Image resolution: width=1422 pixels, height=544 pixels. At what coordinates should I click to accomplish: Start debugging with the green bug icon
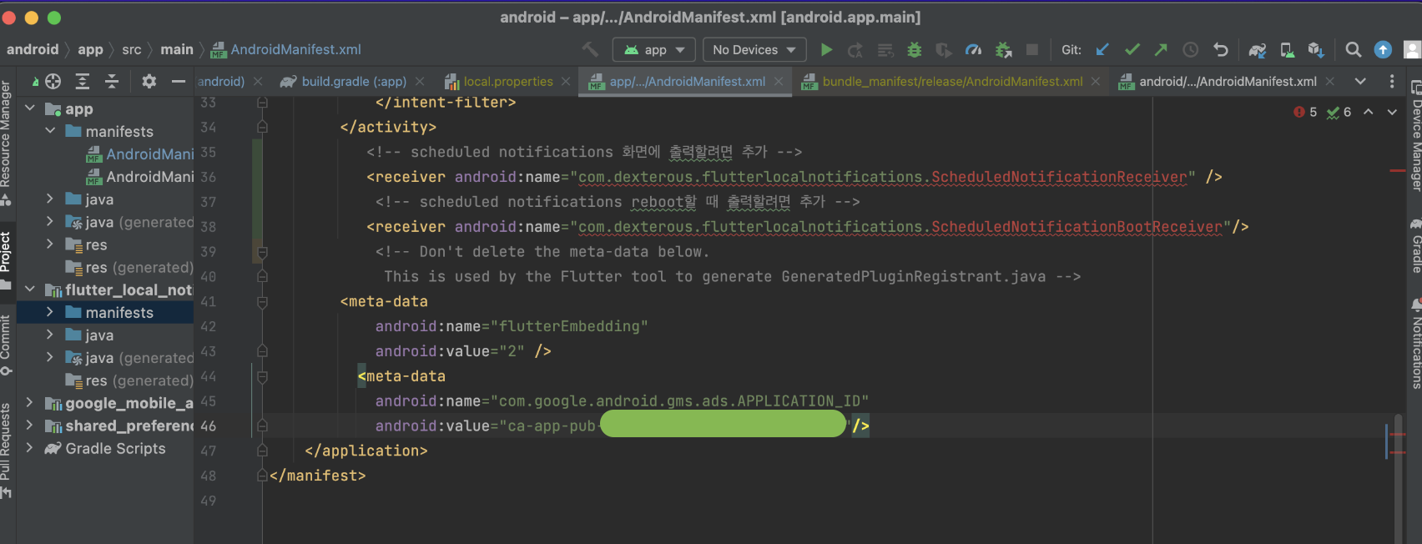pos(915,50)
